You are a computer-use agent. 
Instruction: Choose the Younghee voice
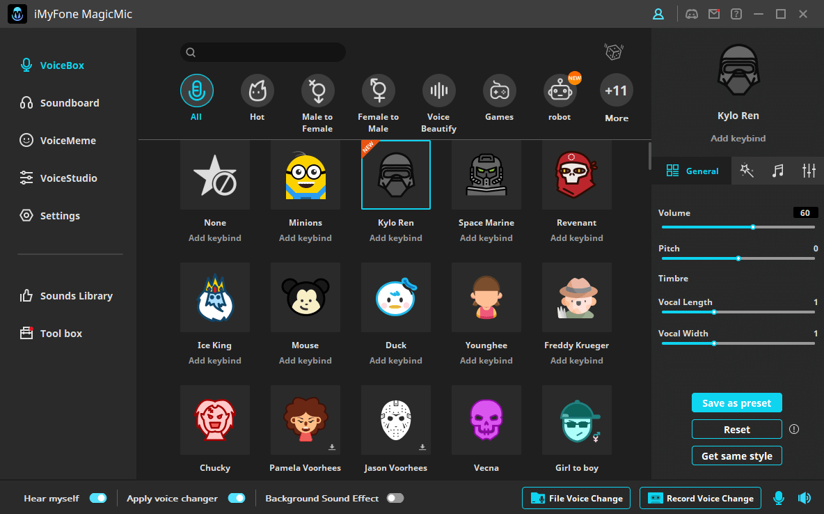point(486,297)
